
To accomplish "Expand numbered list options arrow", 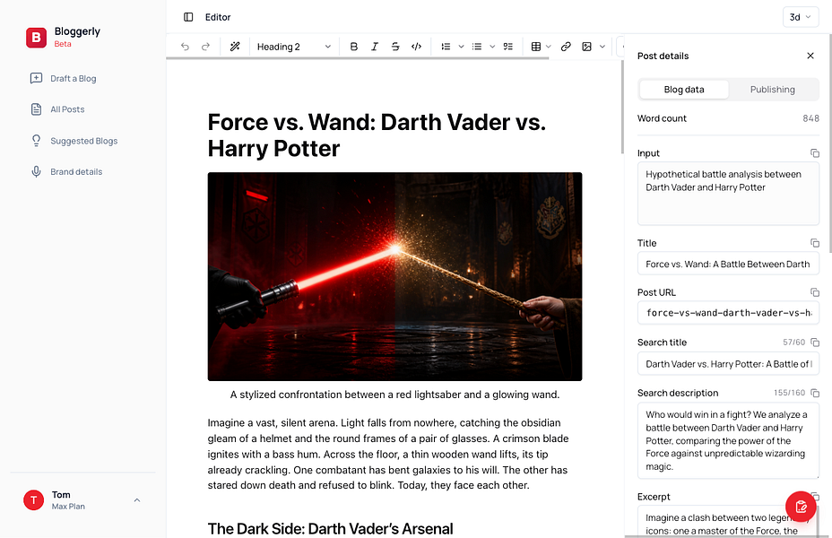I will [461, 47].
